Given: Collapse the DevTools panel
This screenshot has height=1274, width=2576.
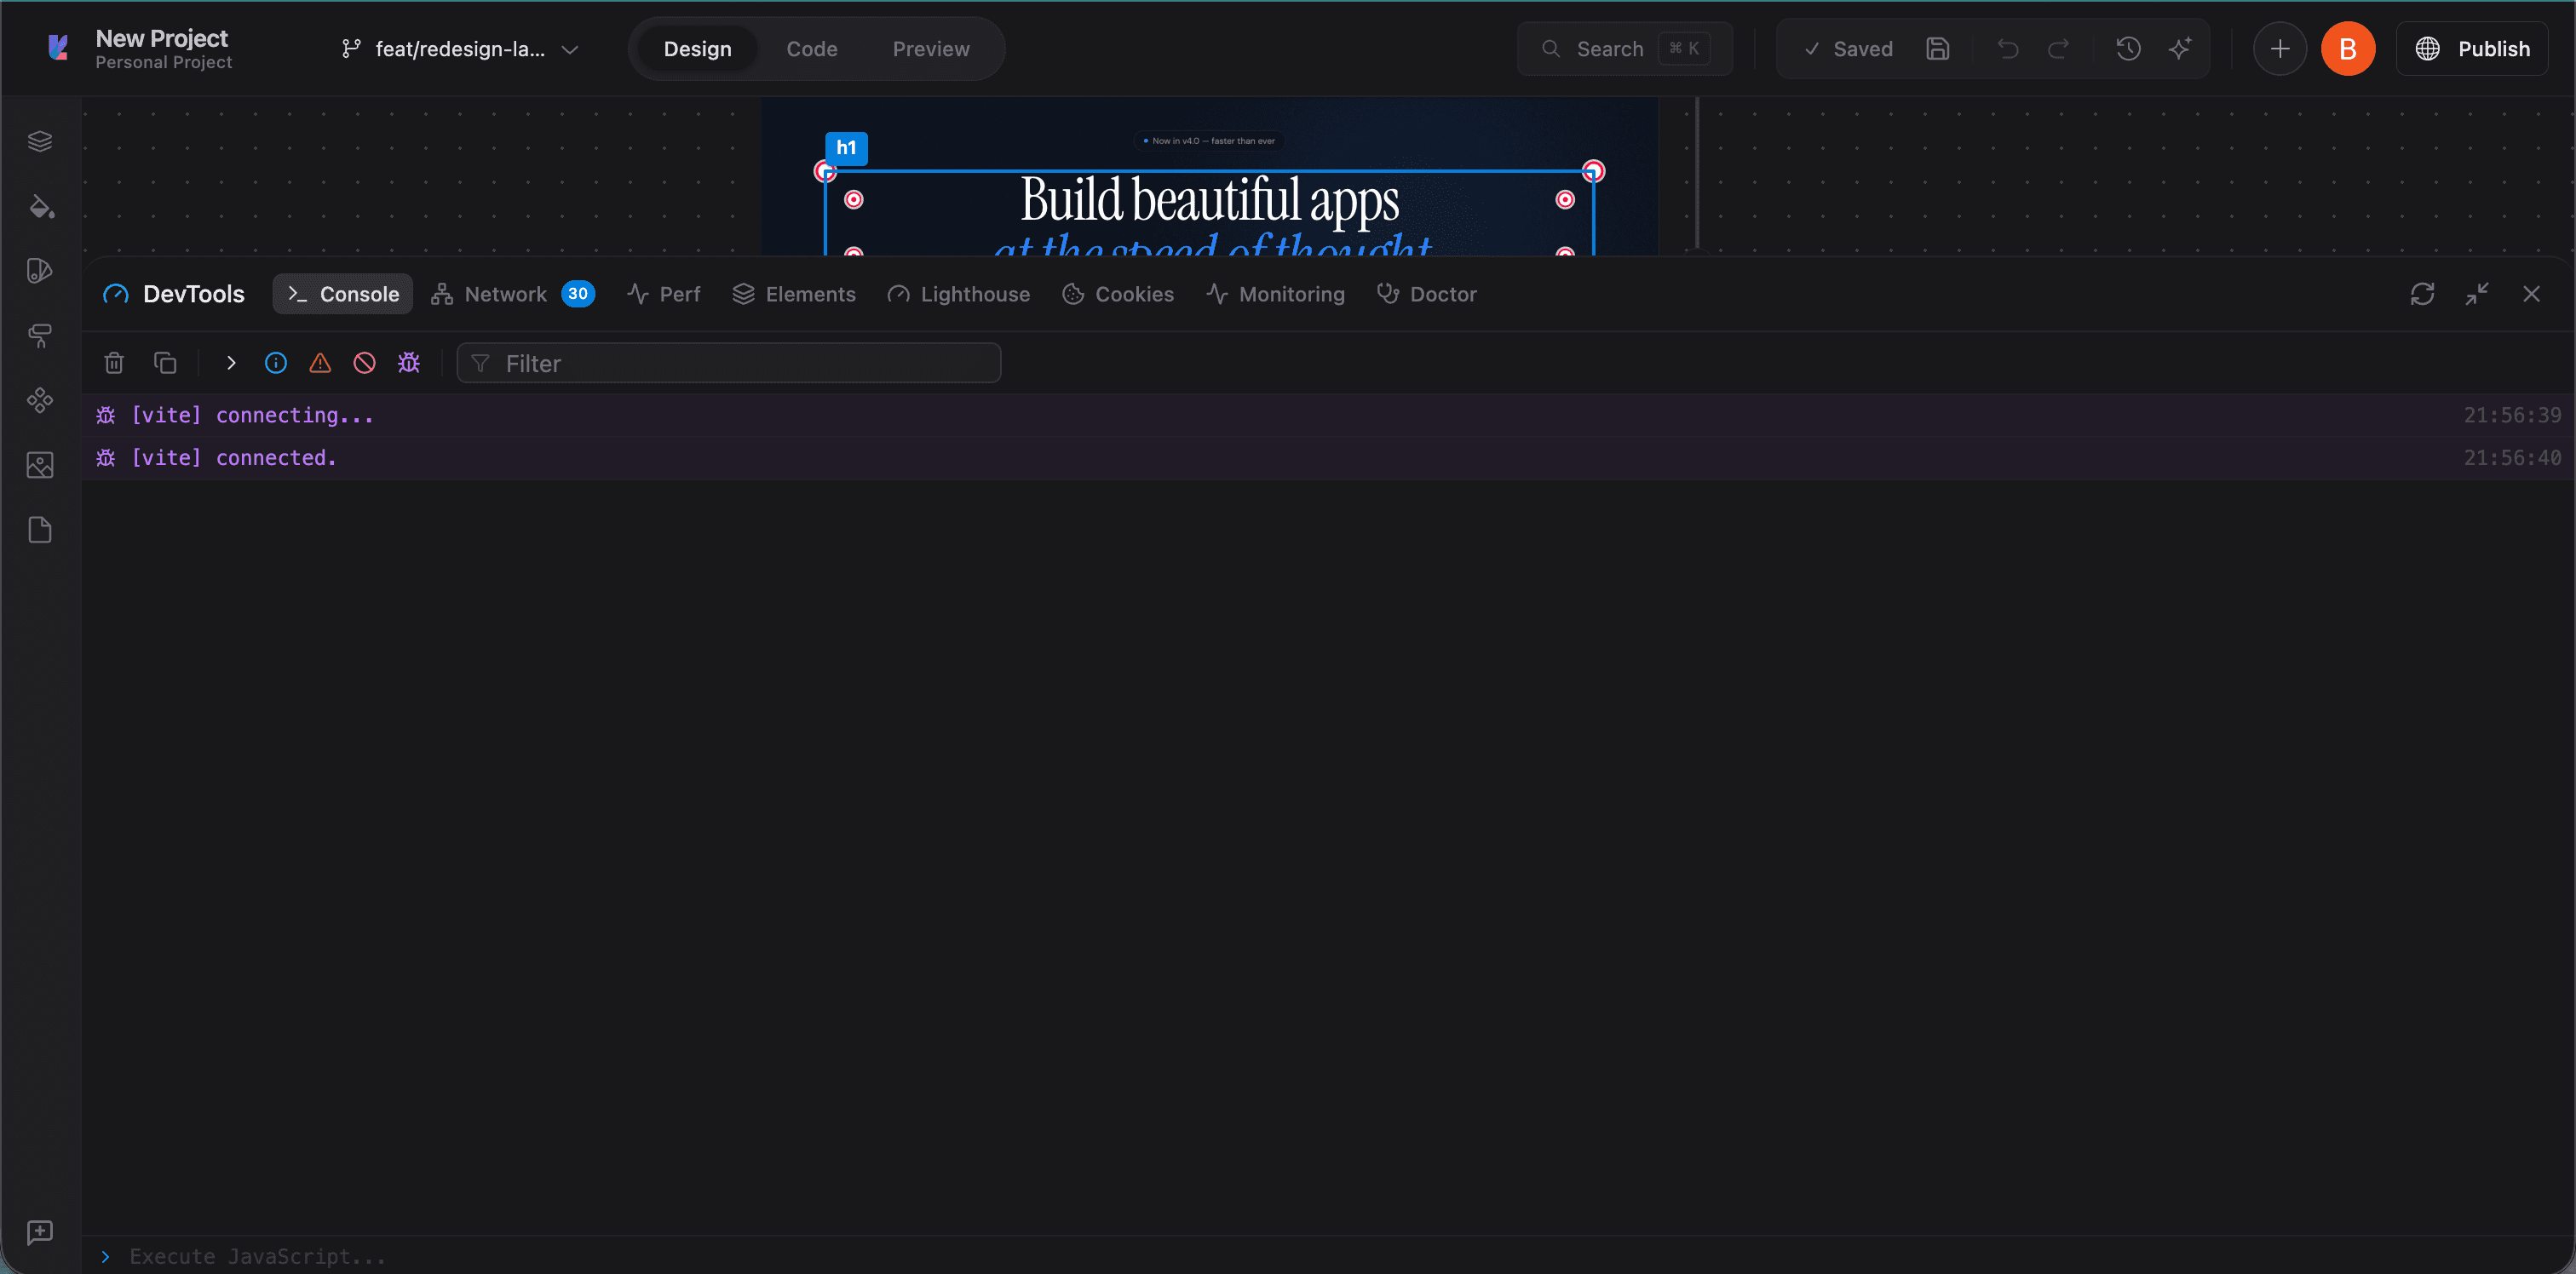Looking at the screenshot, I should pyautogui.click(x=2477, y=293).
